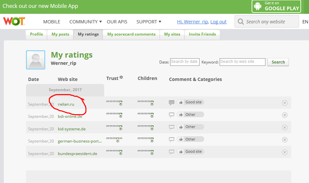Open comment bubble for kid-systeme.de
Viewport: 309px width, 183px height.
tap(171, 127)
